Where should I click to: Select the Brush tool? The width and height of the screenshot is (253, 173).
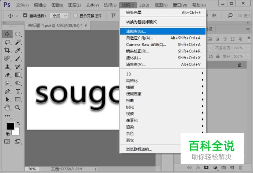(18, 59)
